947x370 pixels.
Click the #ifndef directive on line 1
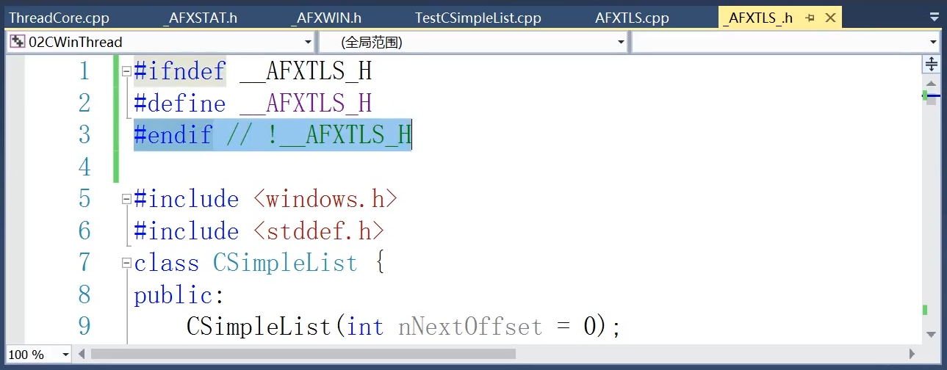click(x=179, y=71)
